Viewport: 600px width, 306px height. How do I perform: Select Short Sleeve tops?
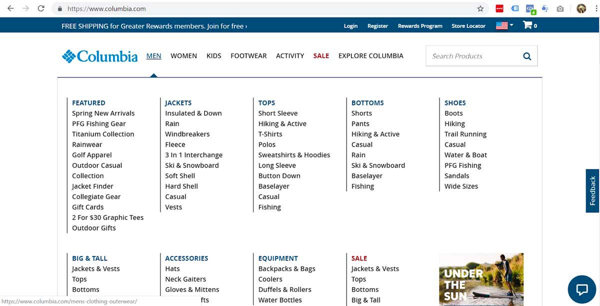tap(278, 113)
